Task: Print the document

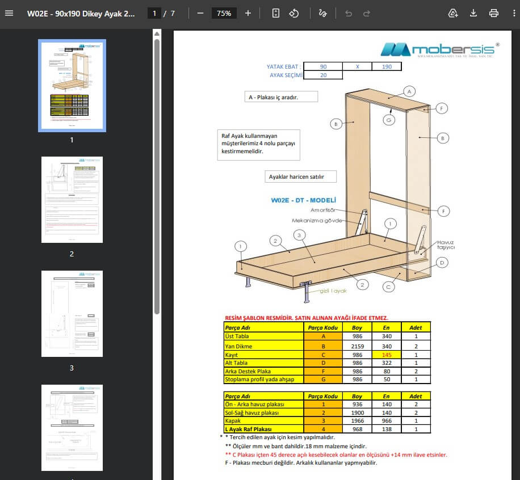Action: click(x=494, y=13)
